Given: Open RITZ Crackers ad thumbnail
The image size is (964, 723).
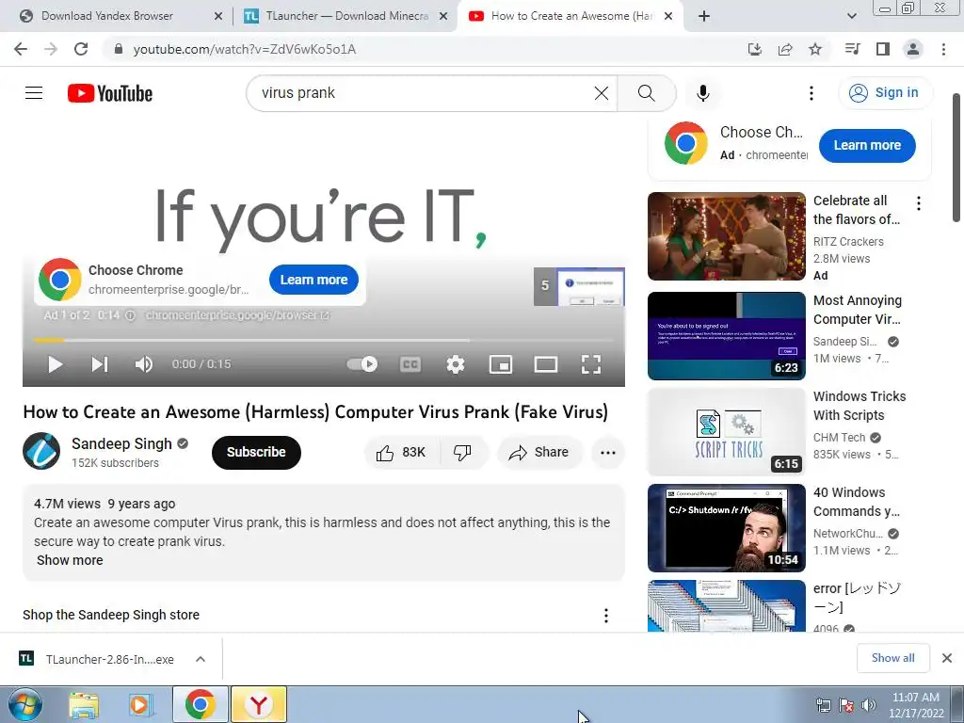Looking at the screenshot, I should [x=726, y=236].
